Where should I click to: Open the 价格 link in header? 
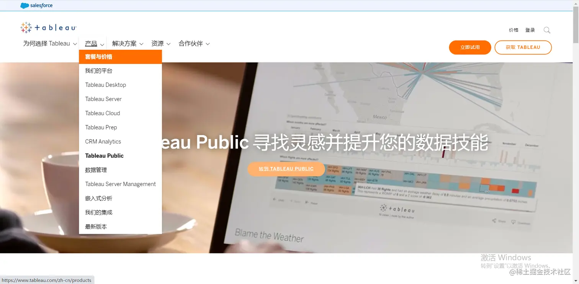(x=514, y=30)
